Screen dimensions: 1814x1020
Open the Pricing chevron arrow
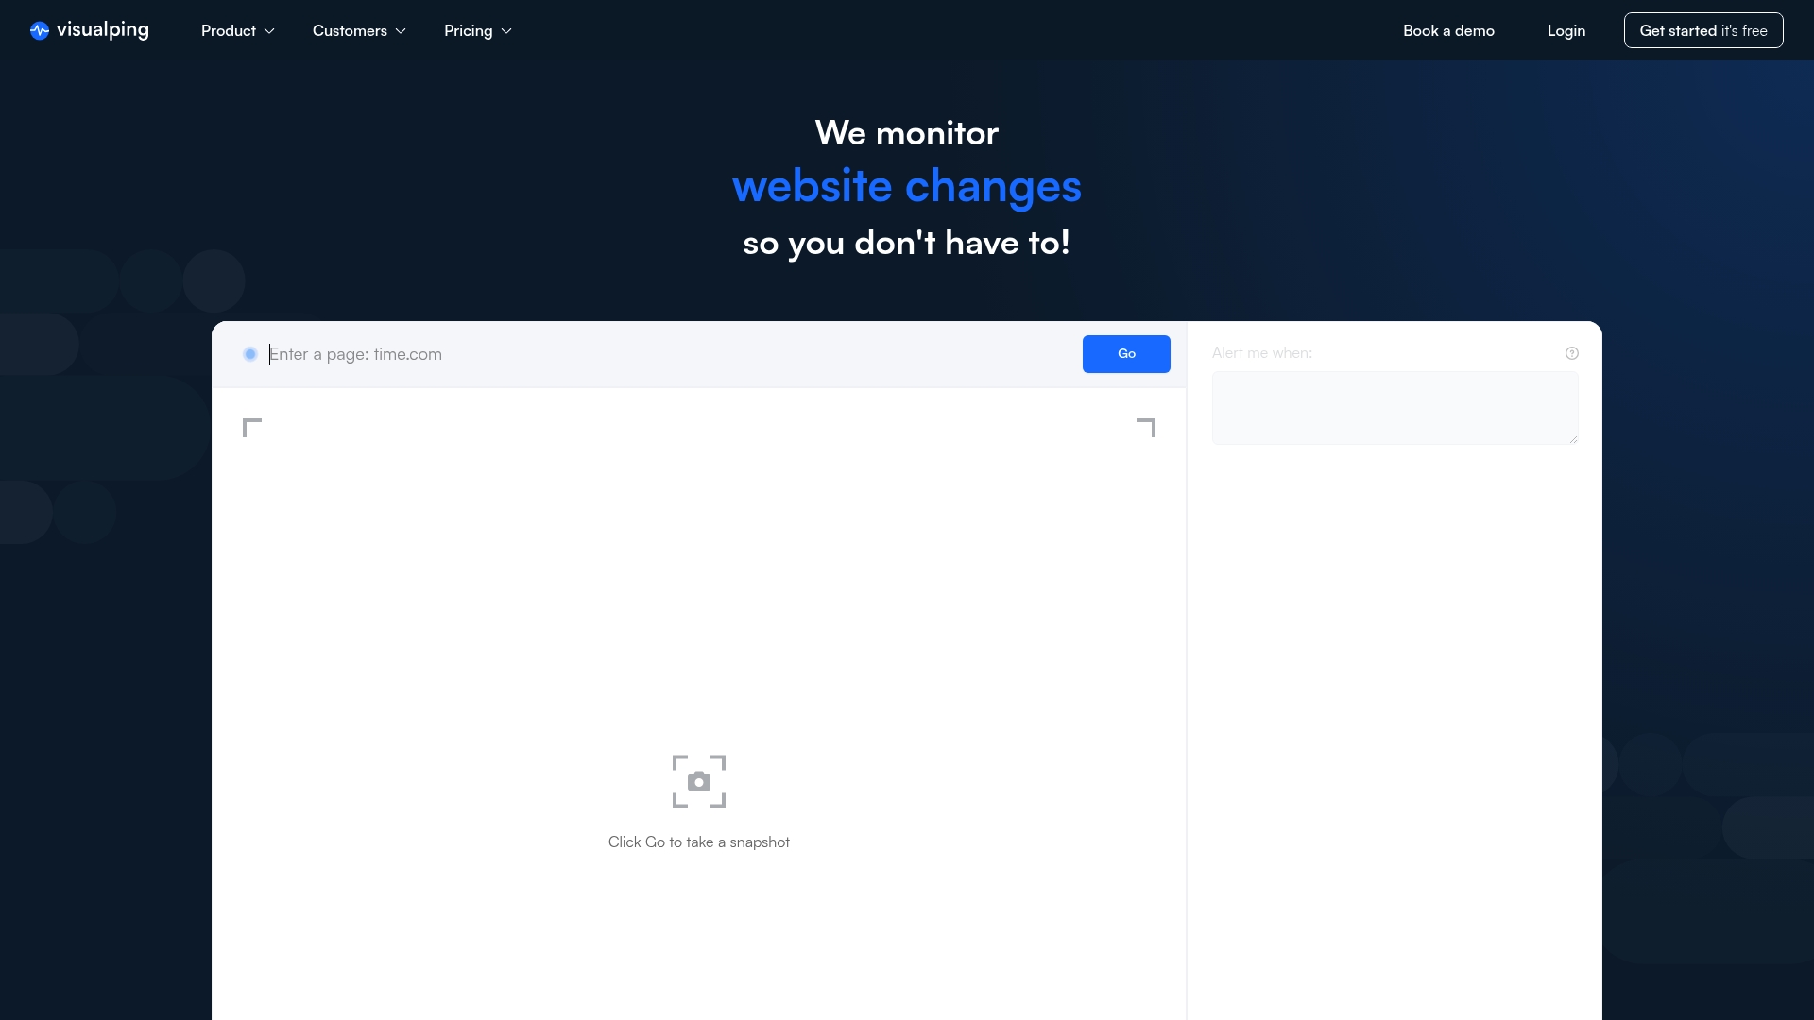coord(506,31)
